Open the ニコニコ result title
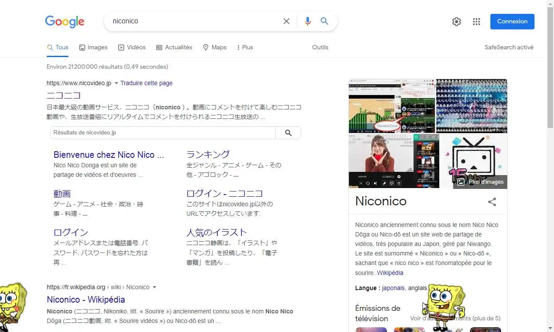The image size is (554, 332). (x=64, y=95)
